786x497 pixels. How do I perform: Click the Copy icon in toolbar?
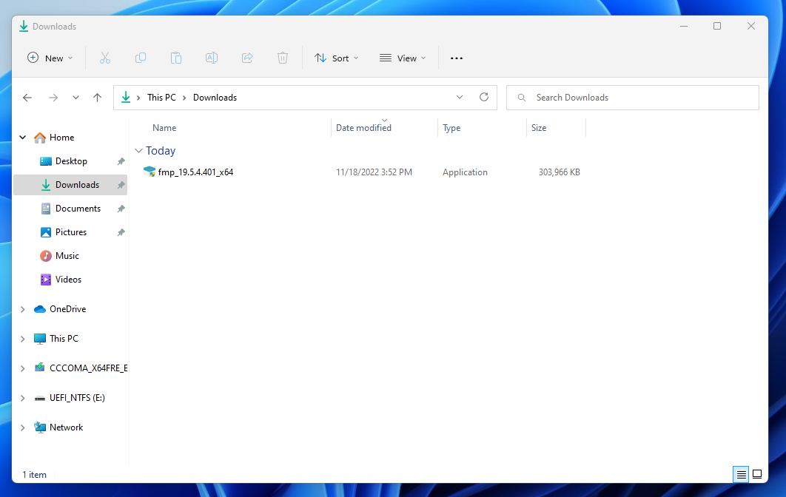pyautogui.click(x=141, y=58)
